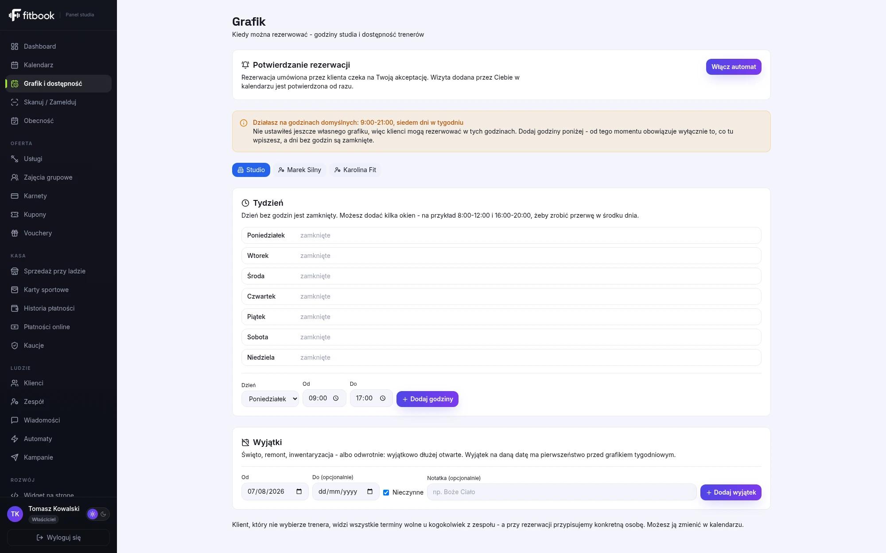The width and height of the screenshot is (886, 553).
Task: Click the Skanuj / Zamelduj scan icon
Action: coord(15,102)
